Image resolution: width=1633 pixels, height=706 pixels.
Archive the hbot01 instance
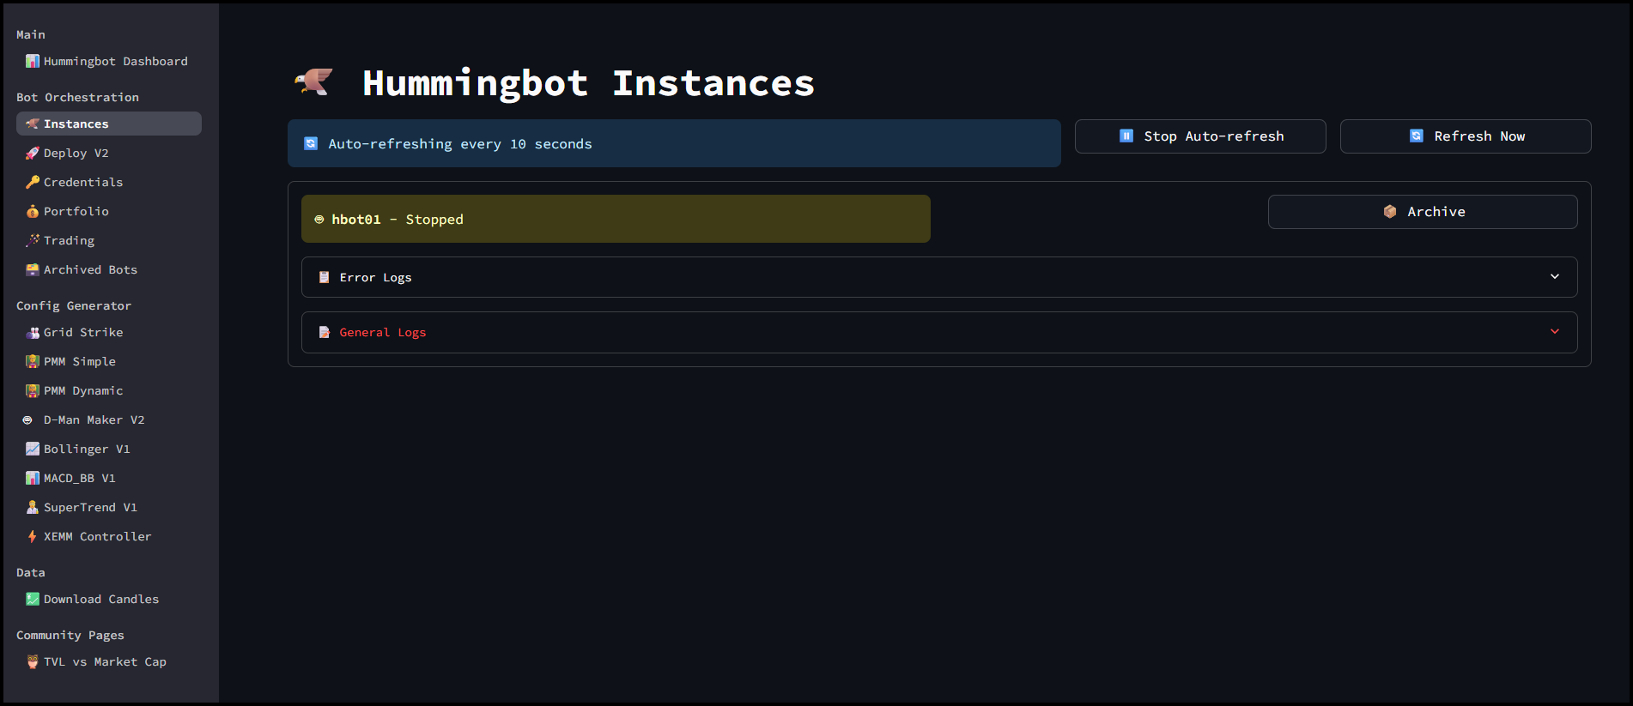pos(1422,212)
